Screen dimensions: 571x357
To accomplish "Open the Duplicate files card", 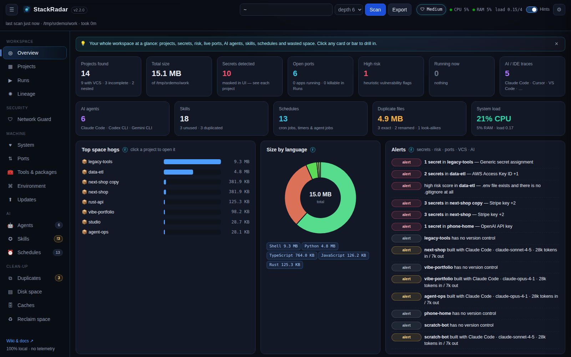I will click(419, 119).
